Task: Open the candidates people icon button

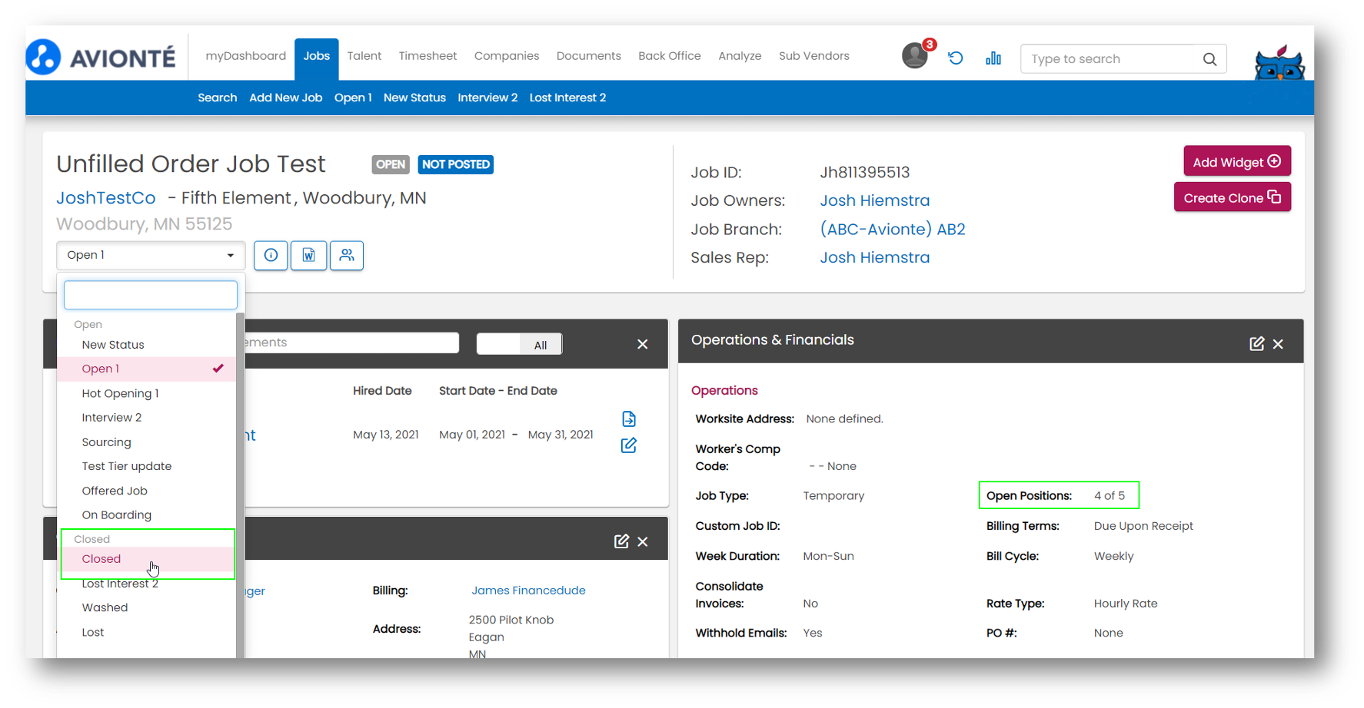Action: point(347,255)
